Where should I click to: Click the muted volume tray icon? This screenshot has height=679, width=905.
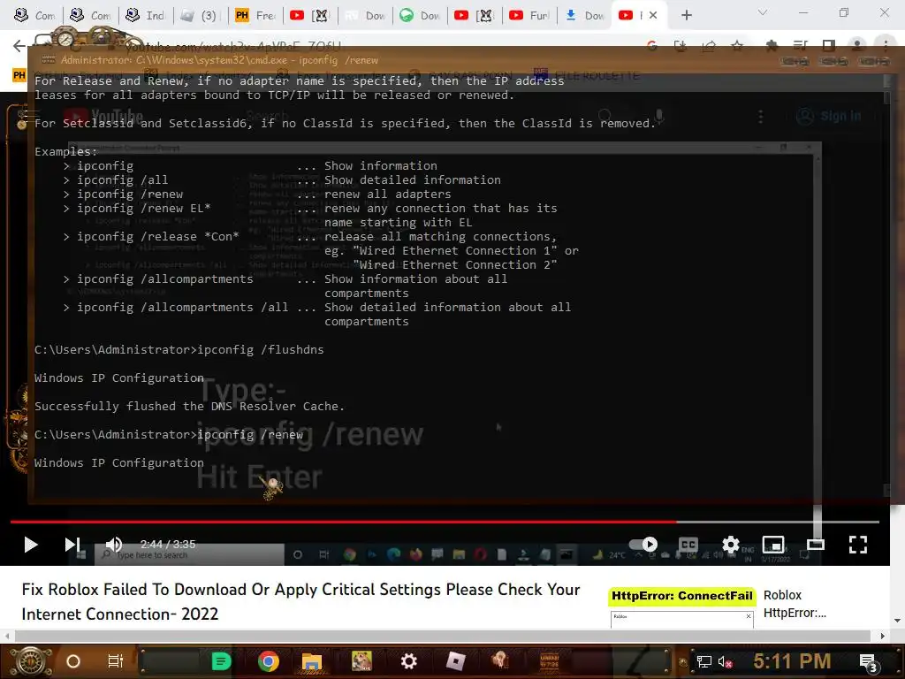click(x=725, y=662)
